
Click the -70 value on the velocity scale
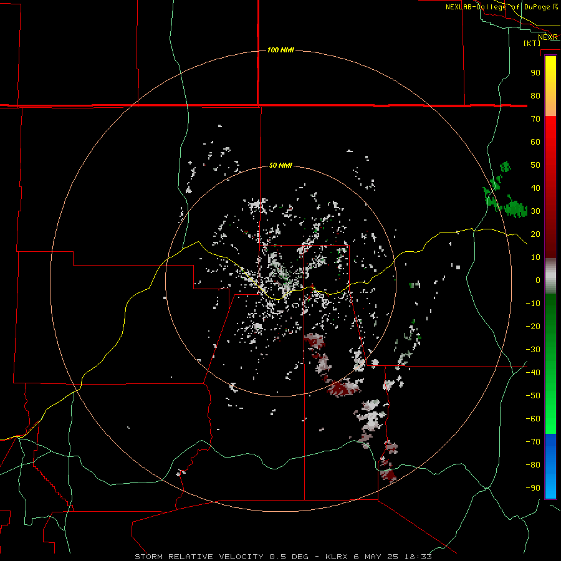click(533, 442)
